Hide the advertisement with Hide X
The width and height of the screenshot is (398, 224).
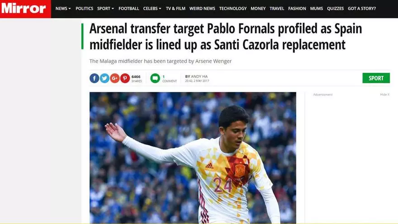[384, 95]
